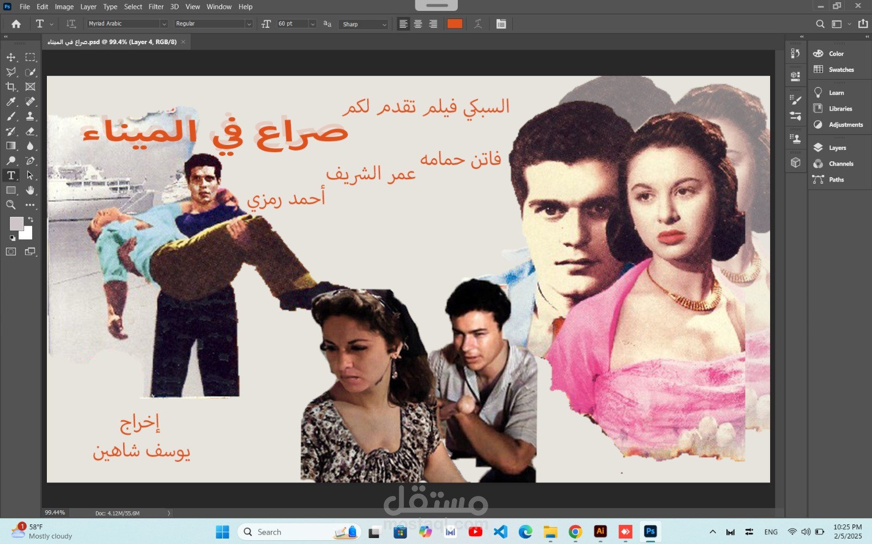Select the Move tool
The height and width of the screenshot is (544, 872).
(11, 57)
